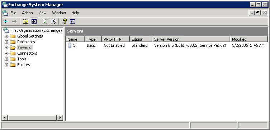Expand the Folders tree node

(x=6, y=65)
